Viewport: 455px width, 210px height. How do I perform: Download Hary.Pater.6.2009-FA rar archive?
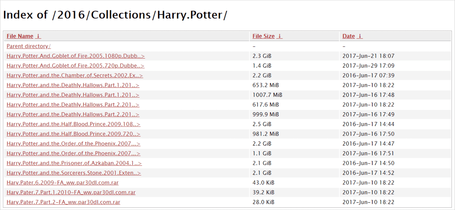[63, 183]
